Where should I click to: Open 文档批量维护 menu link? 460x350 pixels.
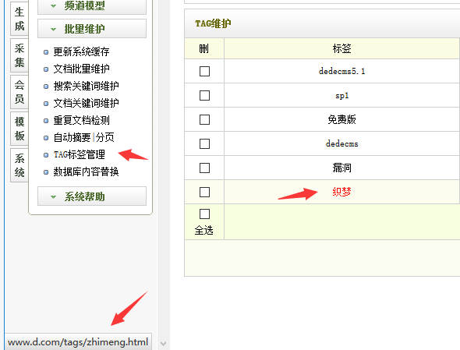pos(81,69)
